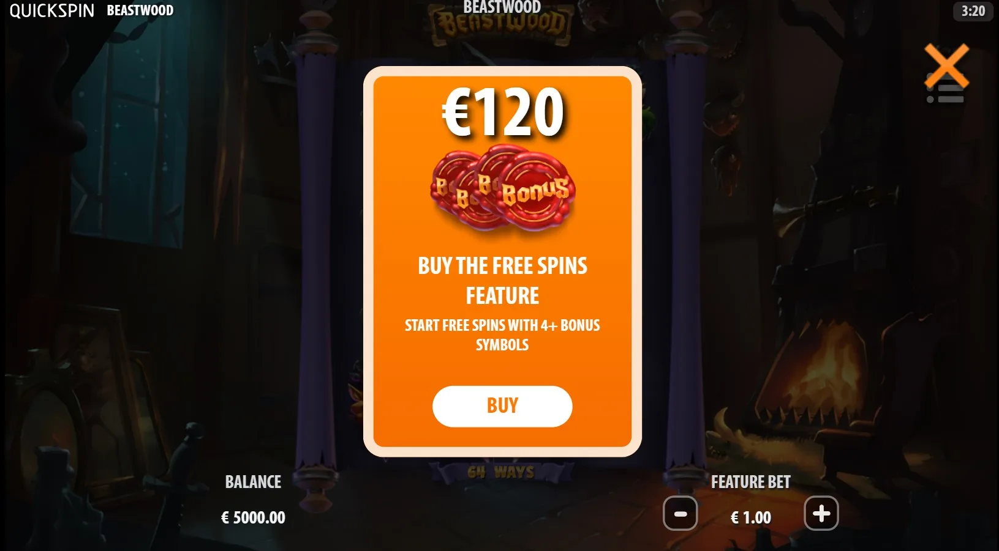Click the white BUY button
This screenshot has height=551, width=999.
(502, 406)
